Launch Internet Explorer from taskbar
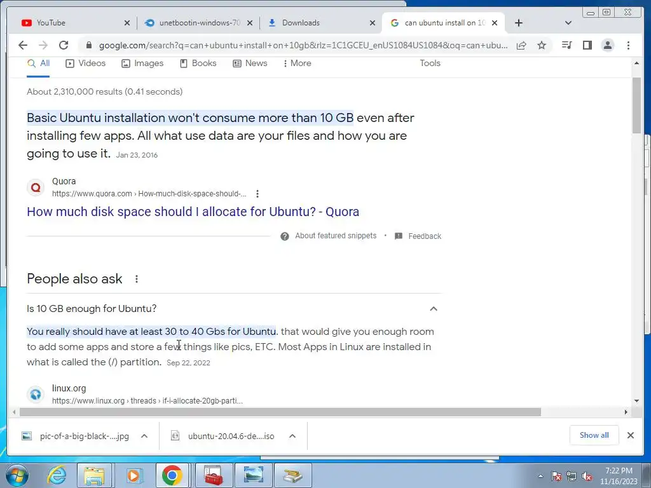Viewport: 651px width, 488px height. point(57,475)
